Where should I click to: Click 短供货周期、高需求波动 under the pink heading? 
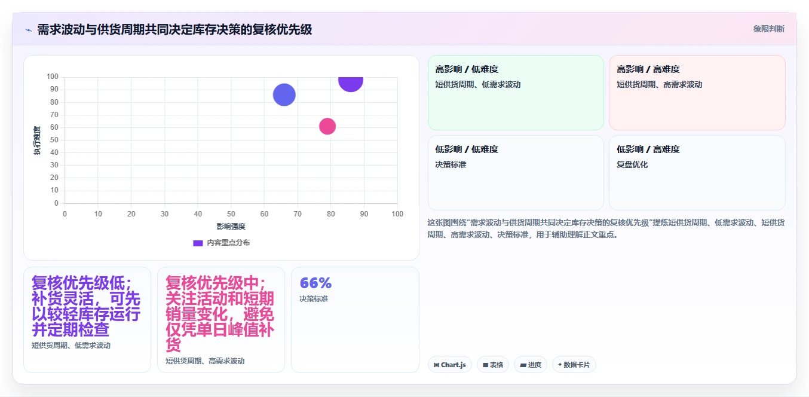(x=205, y=361)
